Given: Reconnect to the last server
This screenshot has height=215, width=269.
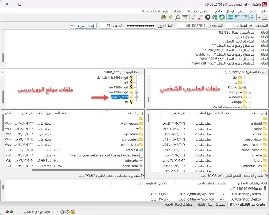Looking at the screenshot, I should [x=193, y=17].
